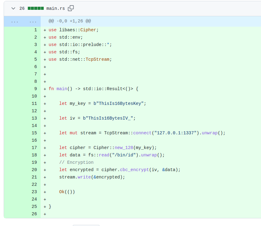Click line number 13
The image size is (261, 226).
tap(34, 118)
